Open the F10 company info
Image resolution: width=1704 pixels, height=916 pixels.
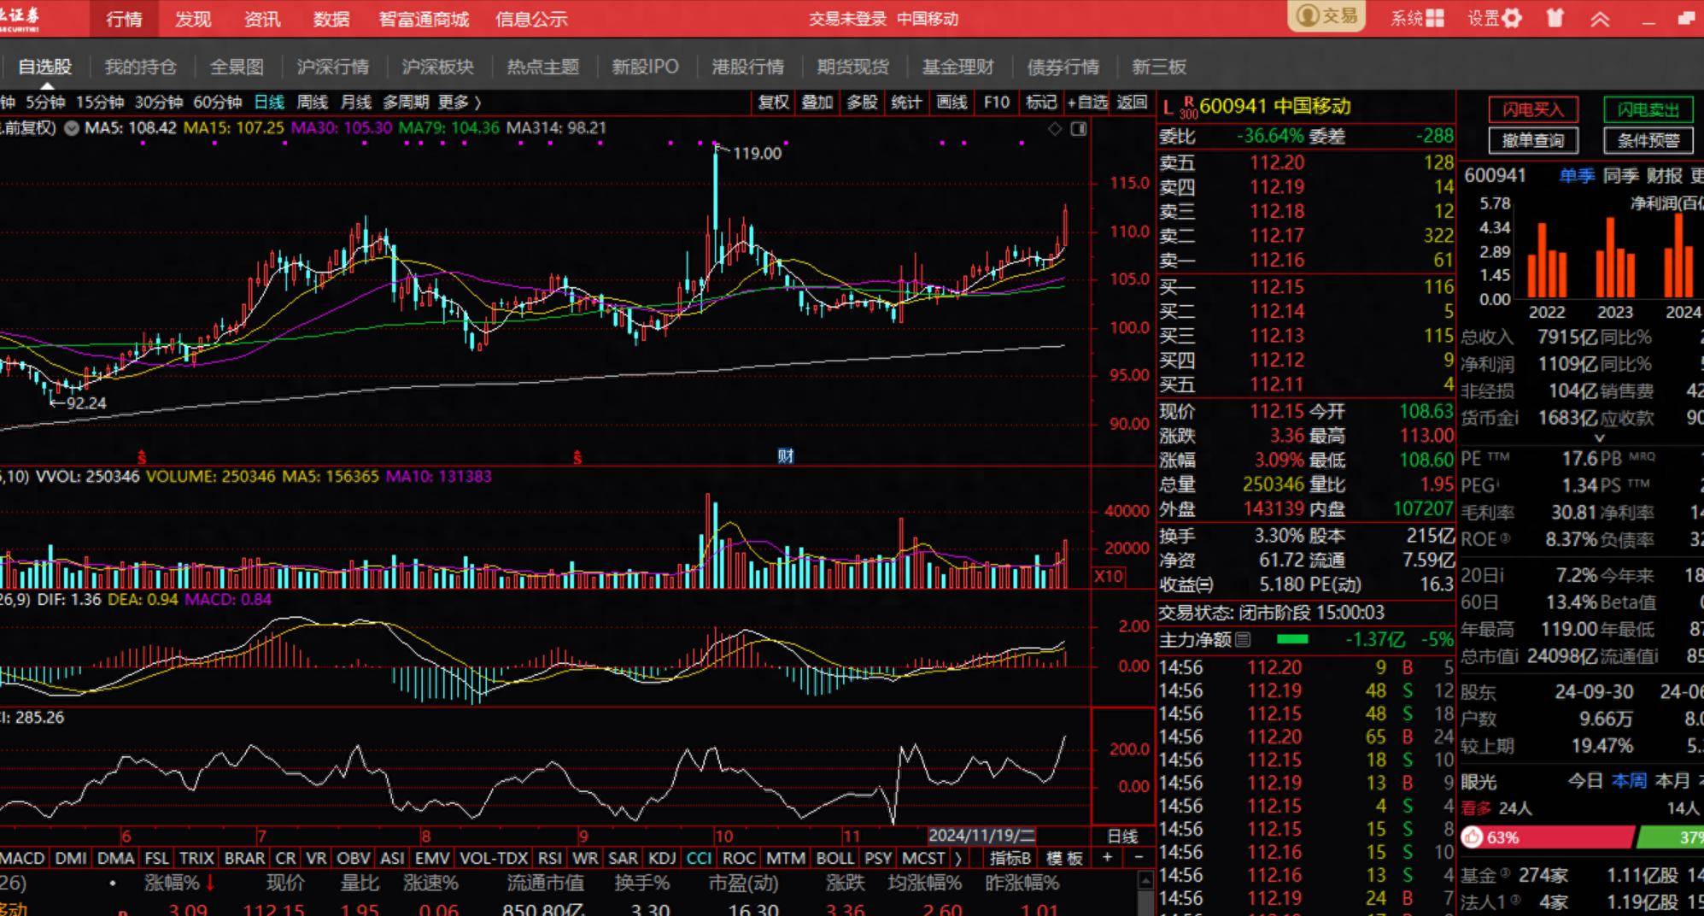point(996,103)
